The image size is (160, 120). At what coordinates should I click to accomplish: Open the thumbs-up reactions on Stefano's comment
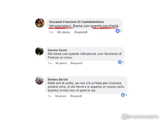tap(124, 95)
